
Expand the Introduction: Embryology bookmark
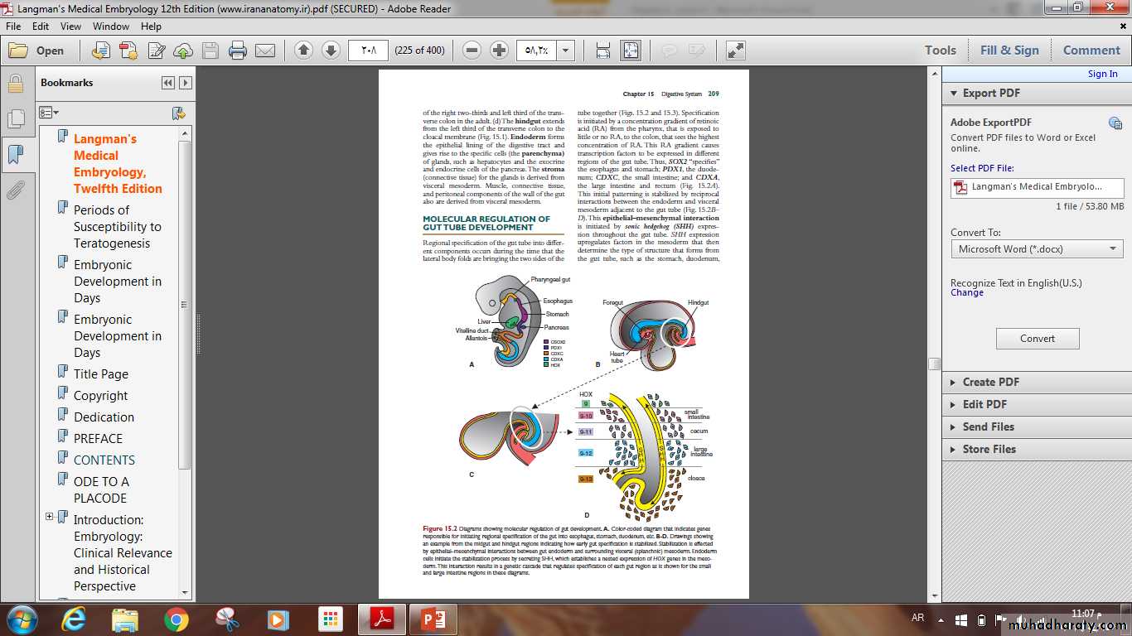pyautogui.click(x=50, y=517)
